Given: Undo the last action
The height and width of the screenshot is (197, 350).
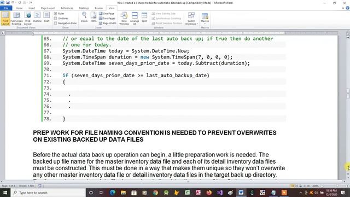Looking at the screenshot, I should [x=13, y=2].
